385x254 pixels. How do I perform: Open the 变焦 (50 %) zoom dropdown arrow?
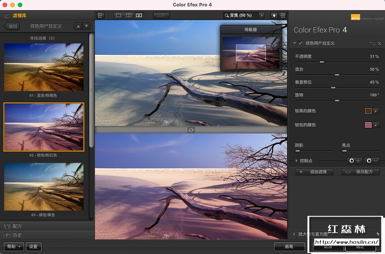tap(261, 15)
